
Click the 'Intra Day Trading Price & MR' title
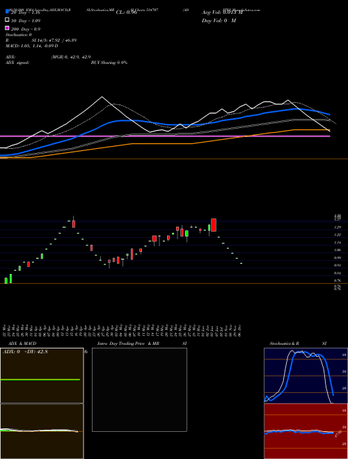tap(128, 344)
